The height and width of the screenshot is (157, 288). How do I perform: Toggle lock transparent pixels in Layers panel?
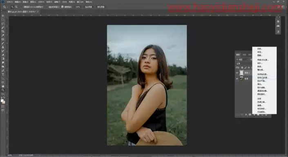242,68
